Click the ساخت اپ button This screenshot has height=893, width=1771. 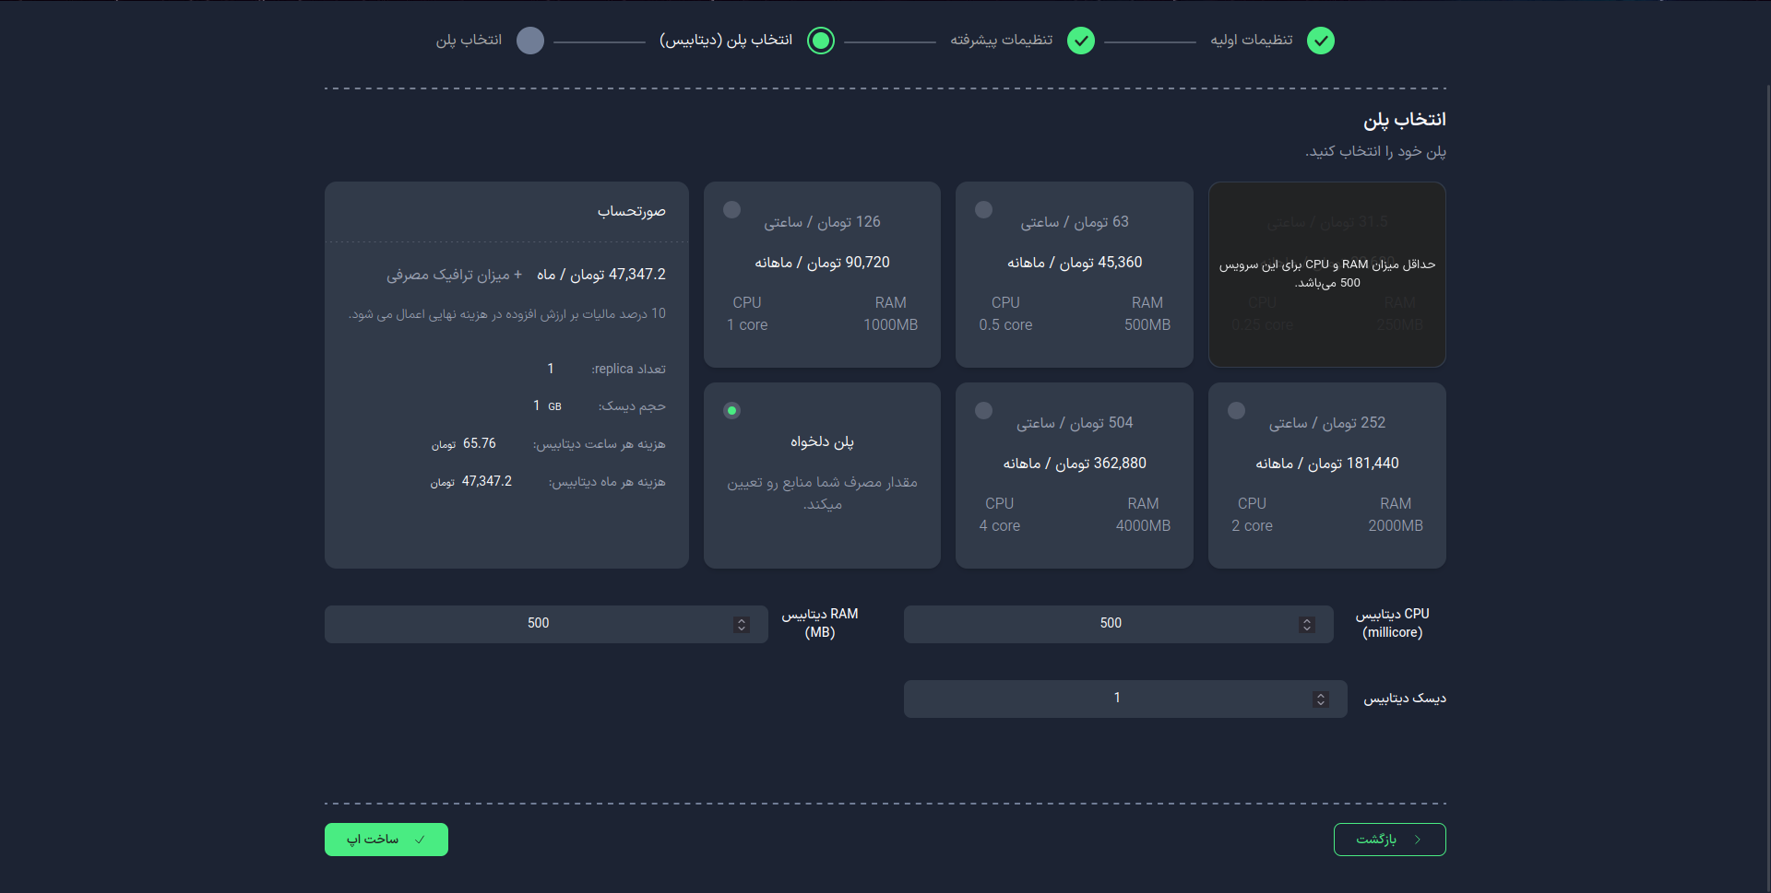pos(386,840)
